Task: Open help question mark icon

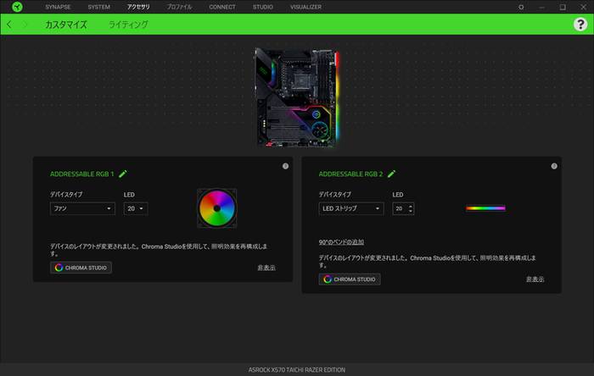Action: click(580, 25)
